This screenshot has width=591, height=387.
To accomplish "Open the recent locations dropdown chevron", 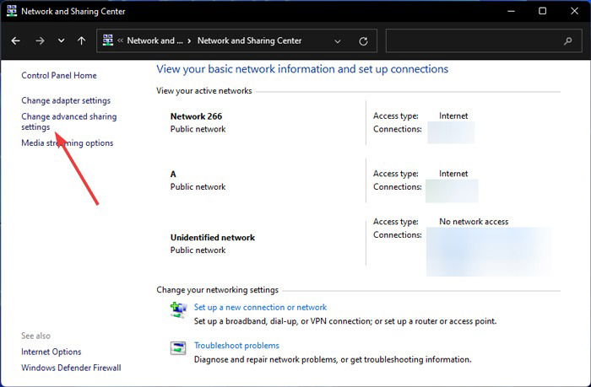I will tap(61, 40).
